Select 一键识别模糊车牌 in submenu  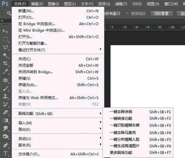[138, 125]
